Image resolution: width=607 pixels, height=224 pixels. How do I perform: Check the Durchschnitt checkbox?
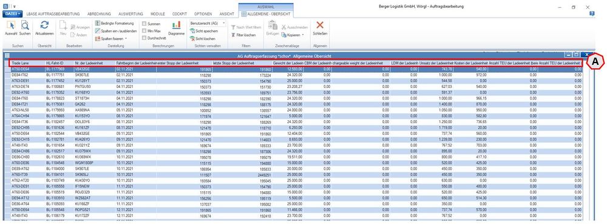pos(144,38)
